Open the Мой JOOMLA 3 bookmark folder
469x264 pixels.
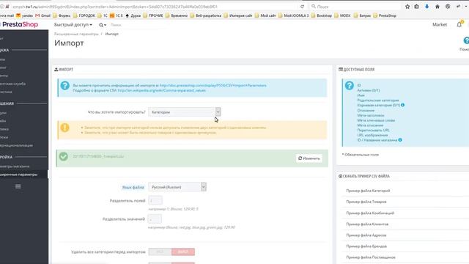(293, 15)
